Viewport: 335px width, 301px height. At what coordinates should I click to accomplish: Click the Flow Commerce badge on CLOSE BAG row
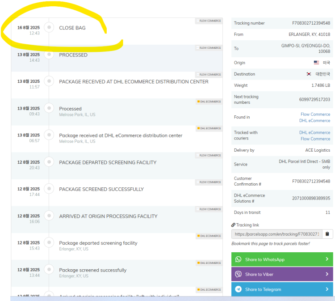(209, 21)
